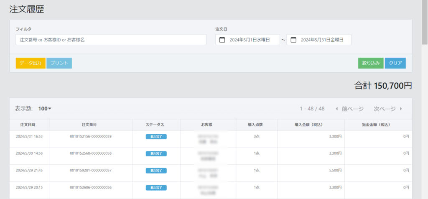Click the green 絞り込み button

(371, 63)
